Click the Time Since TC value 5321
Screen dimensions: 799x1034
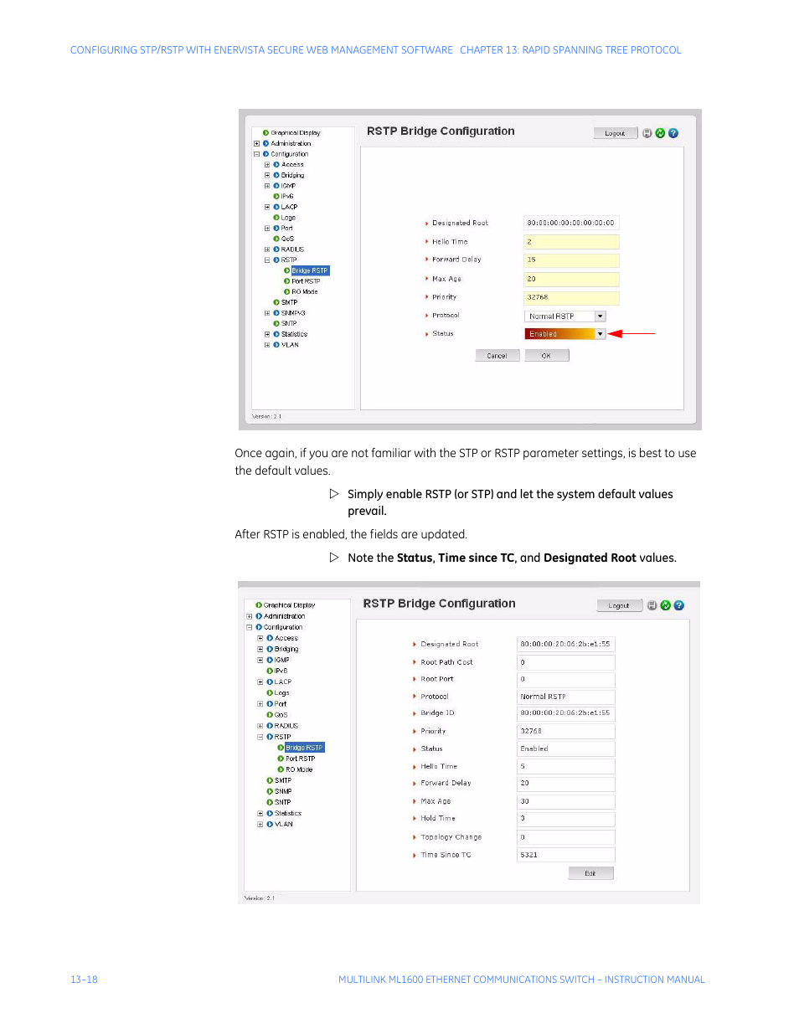566,855
